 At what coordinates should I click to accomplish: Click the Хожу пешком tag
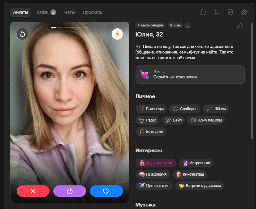point(206,120)
